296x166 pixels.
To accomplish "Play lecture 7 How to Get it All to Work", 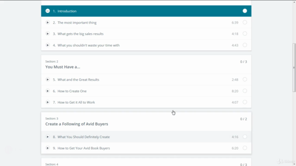I will click(x=48, y=102).
